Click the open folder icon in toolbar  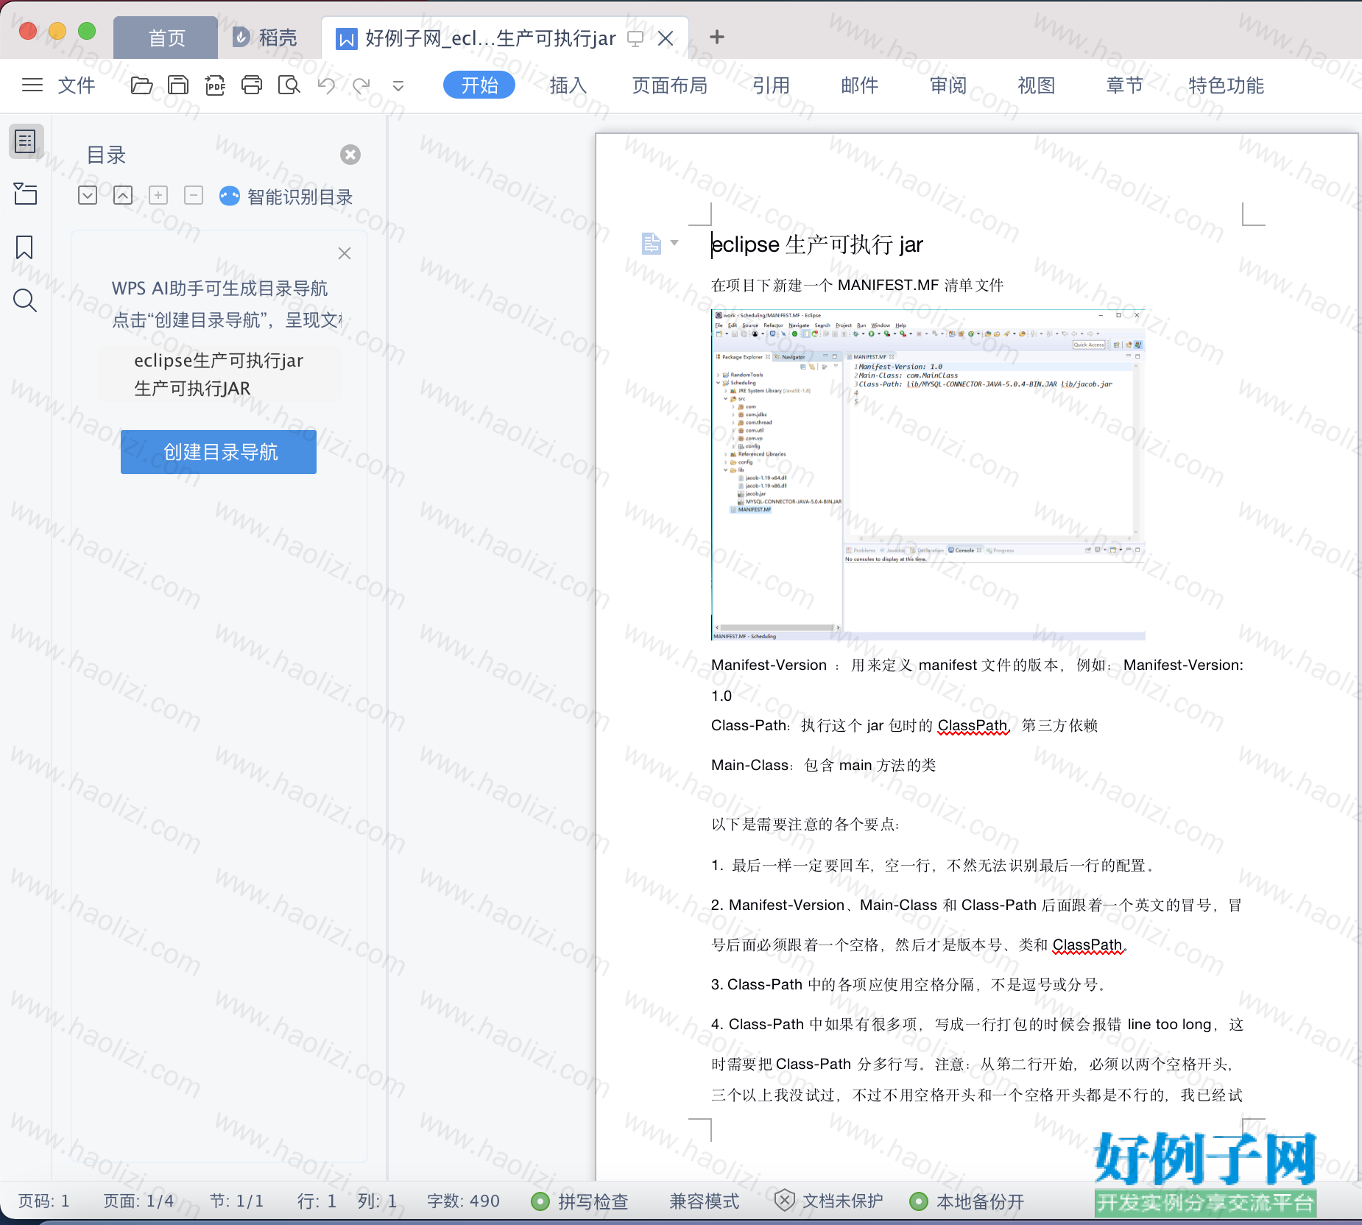pyautogui.click(x=141, y=85)
